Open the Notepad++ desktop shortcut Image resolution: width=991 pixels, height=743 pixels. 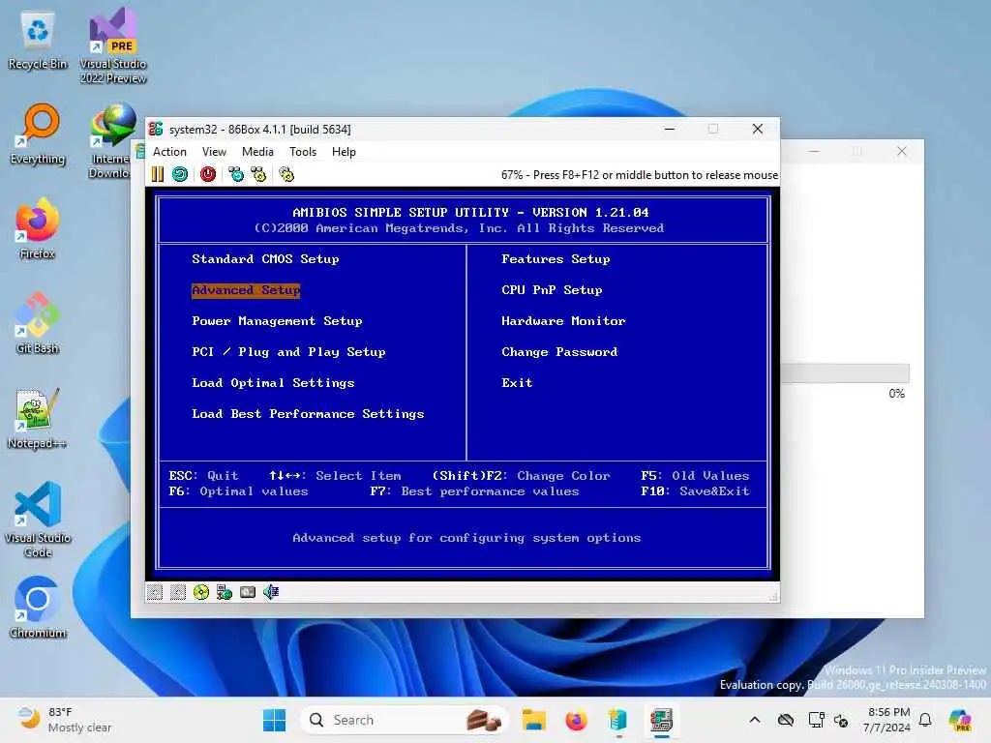[38, 418]
